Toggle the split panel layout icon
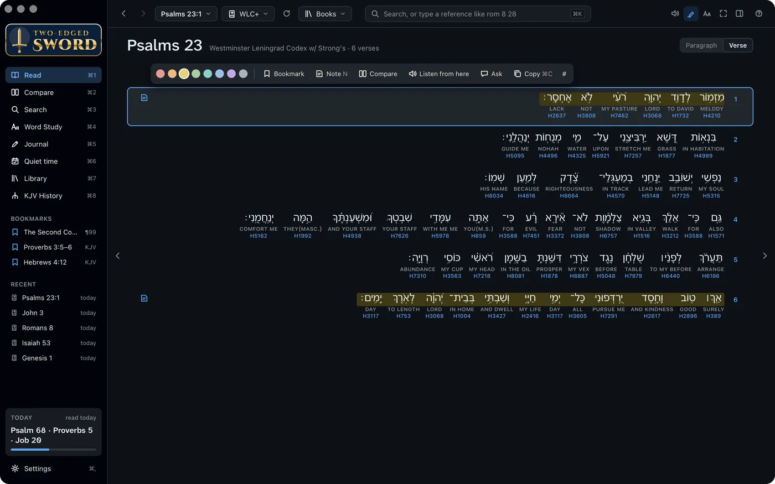This screenshot has width=775, height=484. pyautogui.click(x=739, y=14)
